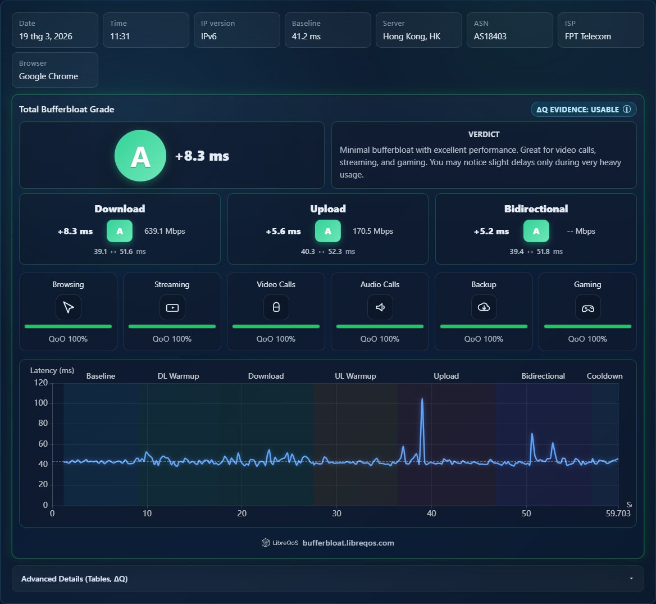Click the Streaming QoO progress bar

(172, 326)
